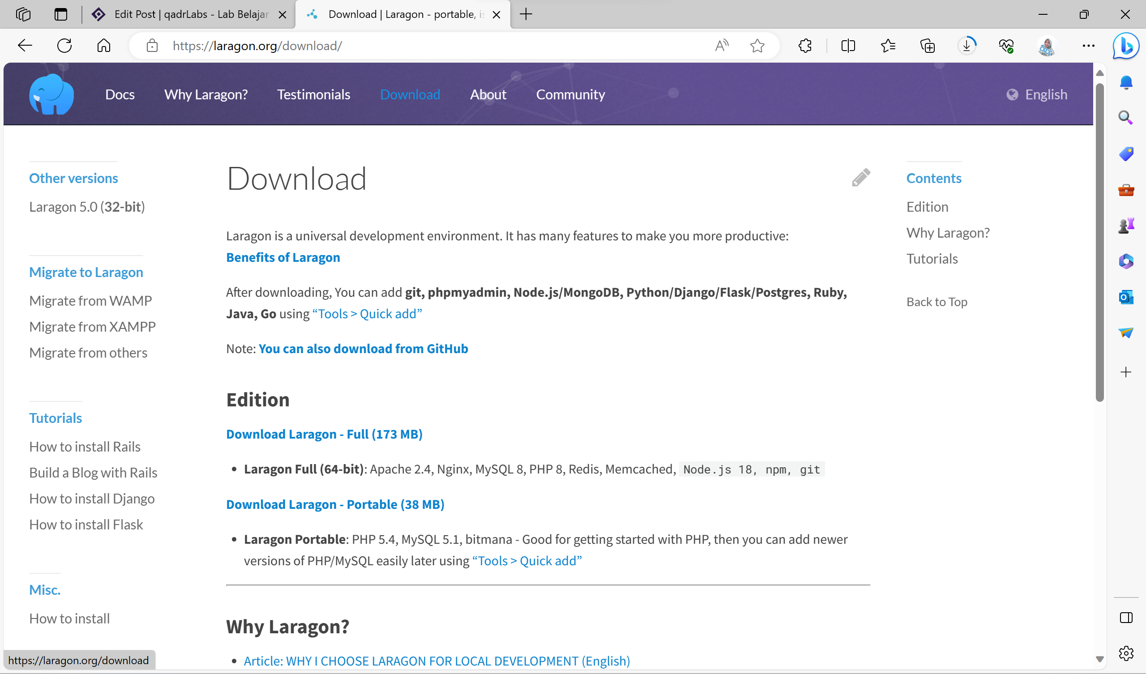Open the Favorites list icon

(x=888, y=46)
